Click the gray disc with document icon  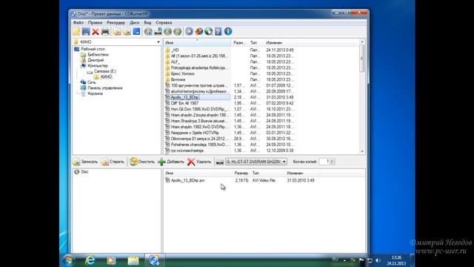point(148,31)
